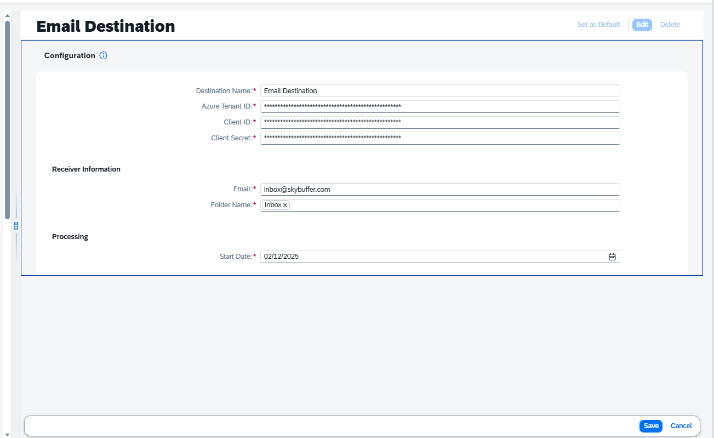Click Set as Default
The height and width of the screenshot is (438, 714).
tap(598, 25)
